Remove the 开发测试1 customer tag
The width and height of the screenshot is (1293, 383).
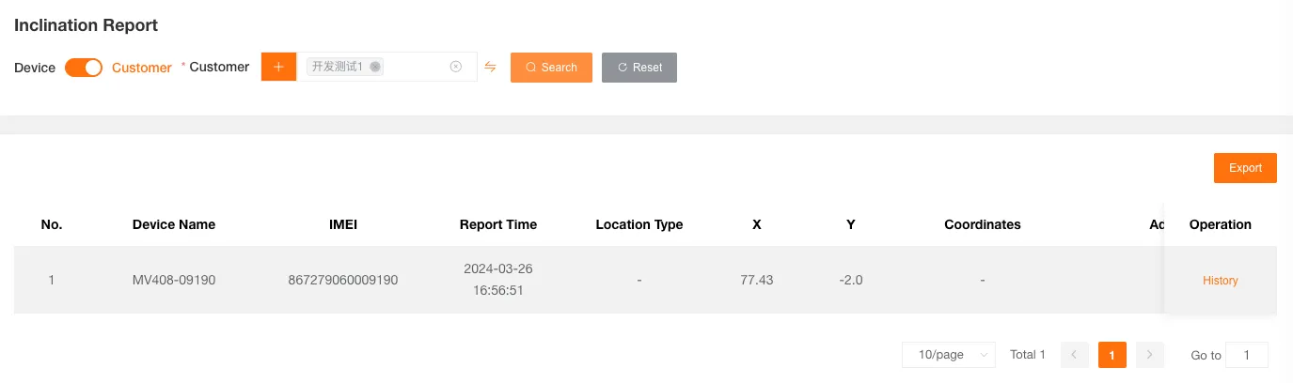coord(375,67)
